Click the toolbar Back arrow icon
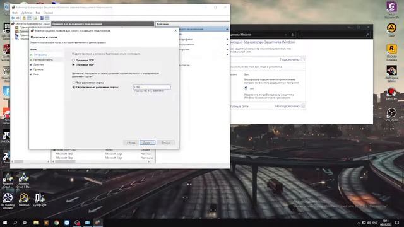This screenshot has width=404, height=227. 13,18
